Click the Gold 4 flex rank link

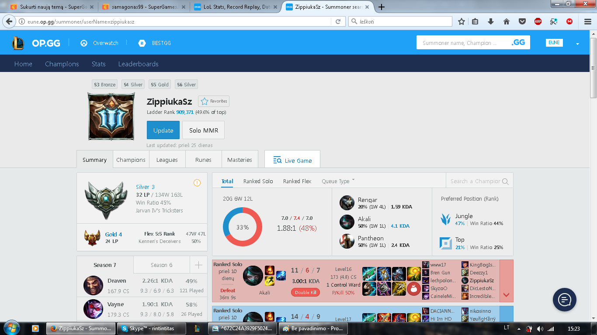(x=114, y=234)
